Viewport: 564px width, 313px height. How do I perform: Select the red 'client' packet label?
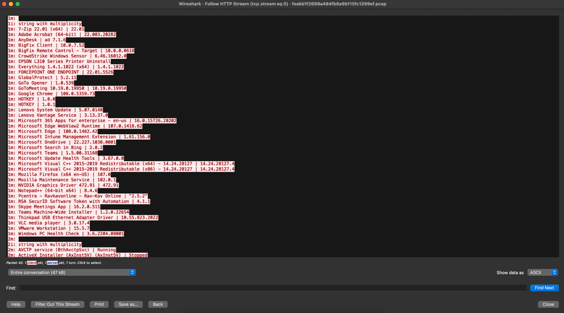32,263
